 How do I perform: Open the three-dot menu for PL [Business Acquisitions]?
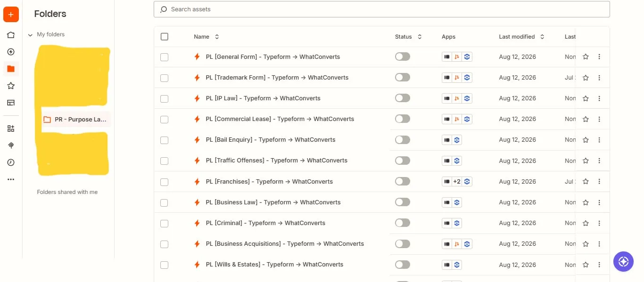[599, 244]
